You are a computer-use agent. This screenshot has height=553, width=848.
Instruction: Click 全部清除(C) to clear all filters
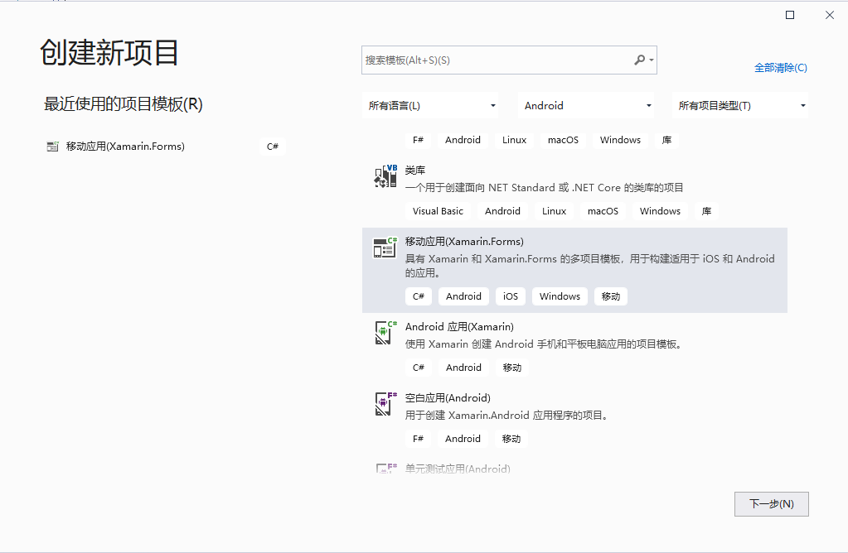point(780,68)
